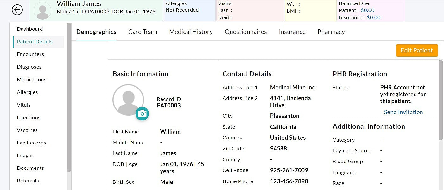Open the Referrals section

pos(28,181)
